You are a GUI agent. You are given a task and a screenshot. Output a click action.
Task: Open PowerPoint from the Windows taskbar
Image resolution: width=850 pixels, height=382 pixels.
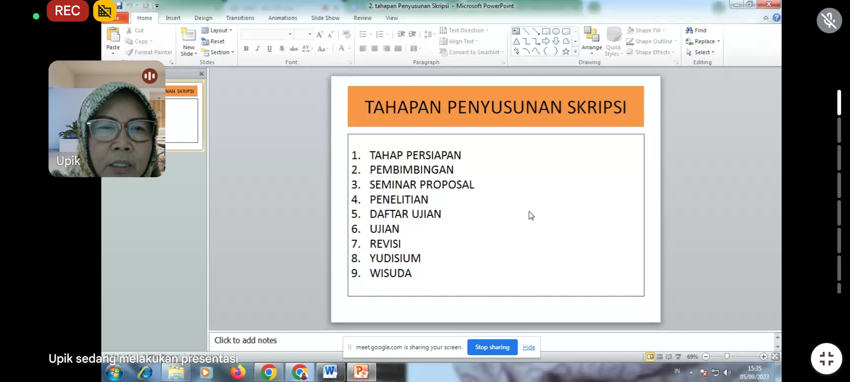[x=361, y=372]
